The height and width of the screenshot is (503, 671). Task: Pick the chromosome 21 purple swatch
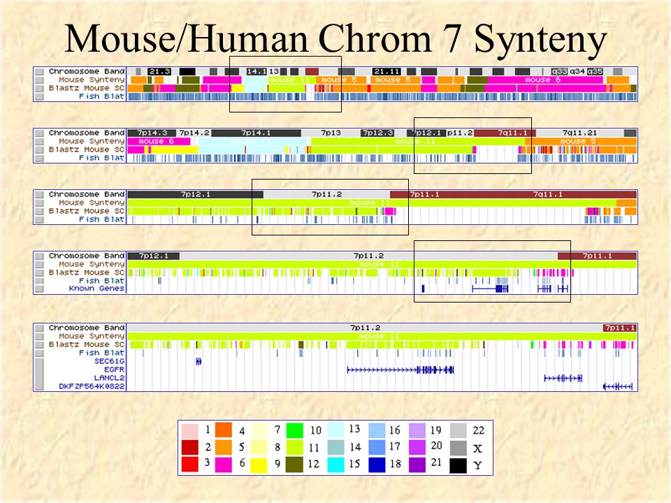[x=417, y=465]
